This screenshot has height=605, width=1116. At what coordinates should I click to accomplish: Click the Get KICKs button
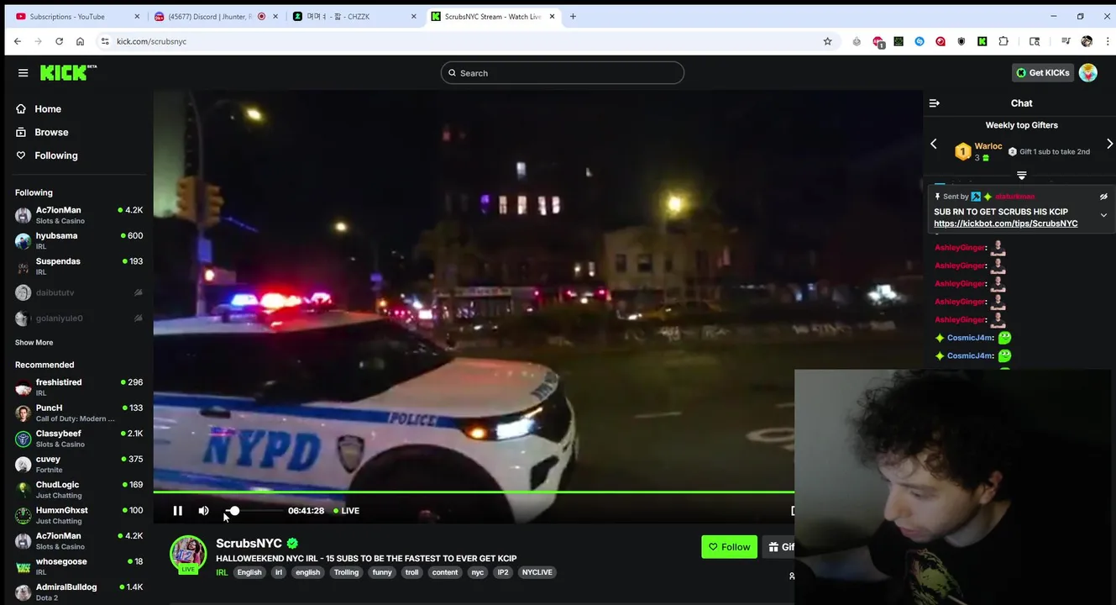(x=1042, y=73)
